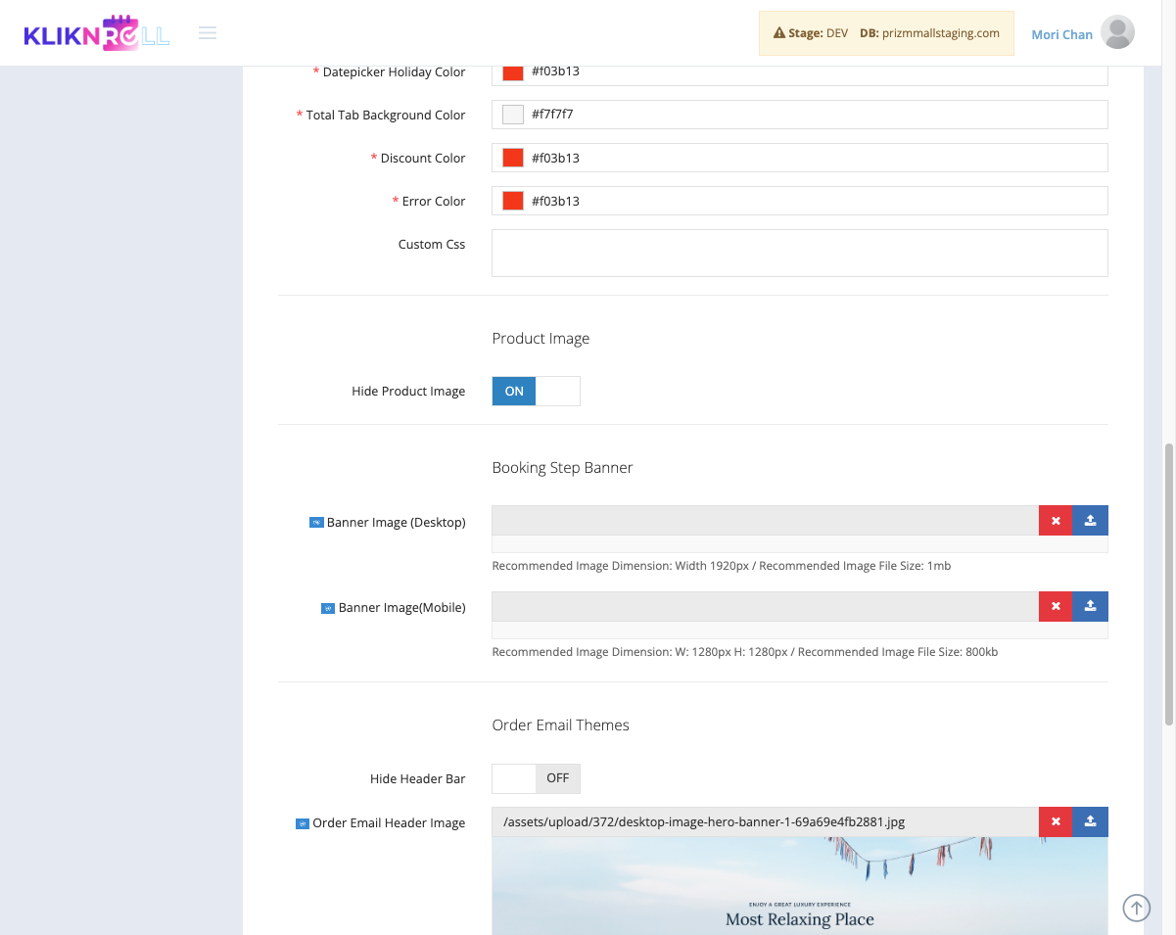Click the Order Email Header Image label
The height and width of the screenshot is (935, 1176).
[389, 823]
